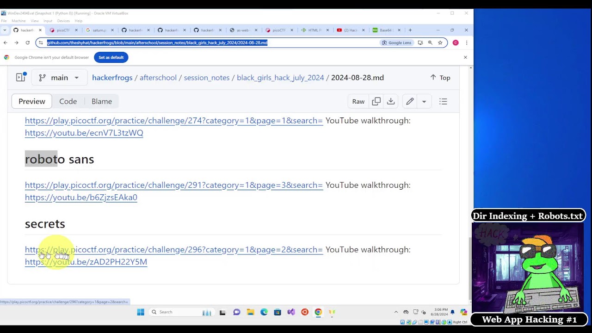592x333 pixels.
Task: Go back in browser history
Action: [x=6, y=43]
